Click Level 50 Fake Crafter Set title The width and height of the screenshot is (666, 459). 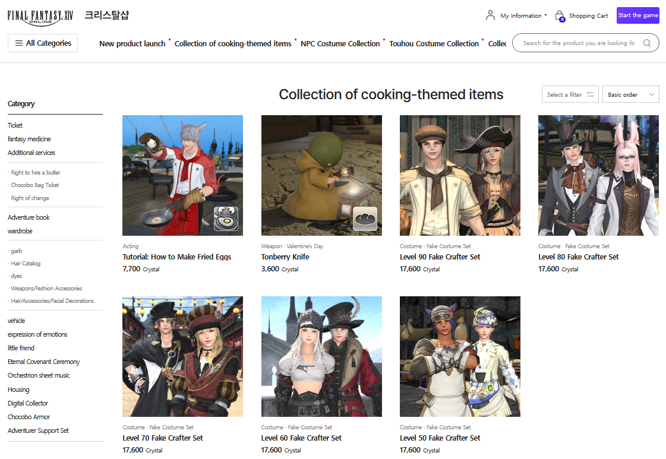click(x=440, y=438)
